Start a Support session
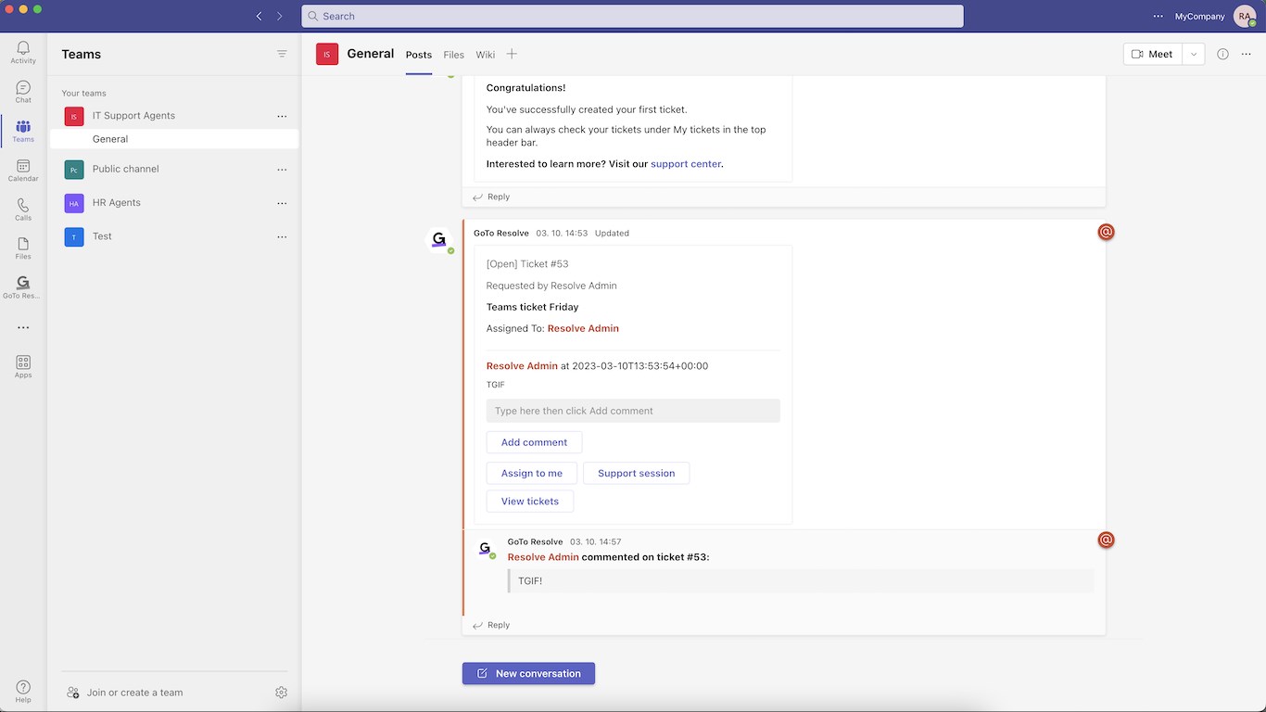Screen dimensions: 1266x712 (x=636, y=473)
